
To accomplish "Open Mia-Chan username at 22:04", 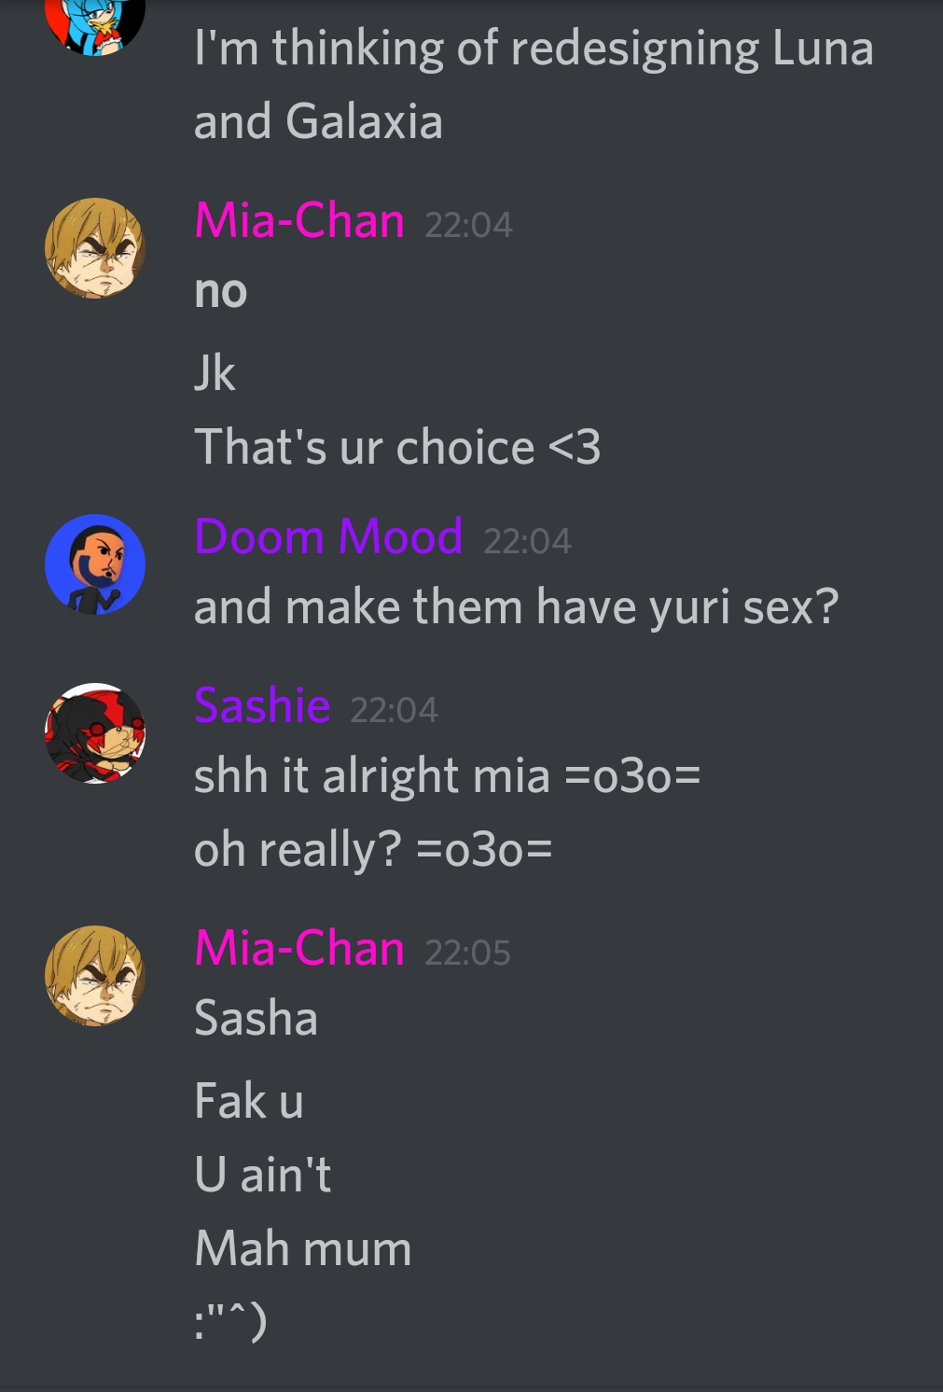I will (299, 221).
